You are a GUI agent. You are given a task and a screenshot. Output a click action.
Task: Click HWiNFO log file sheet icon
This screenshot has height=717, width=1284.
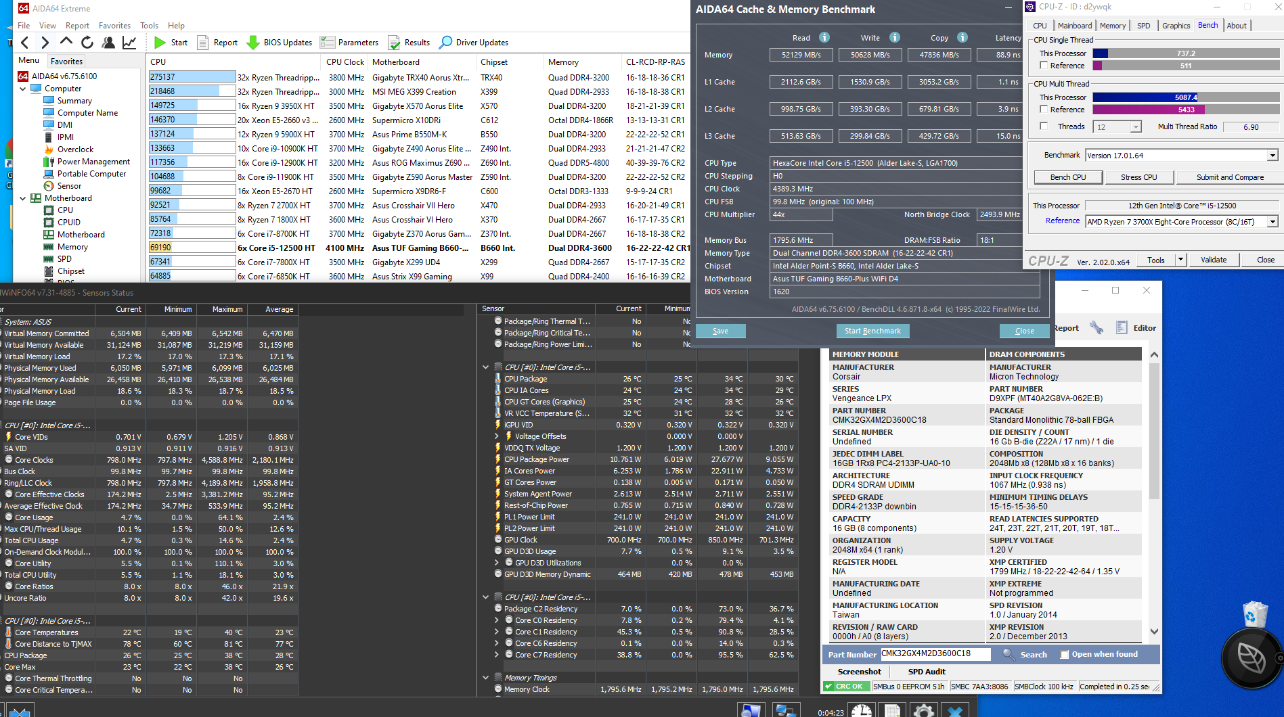893,710
